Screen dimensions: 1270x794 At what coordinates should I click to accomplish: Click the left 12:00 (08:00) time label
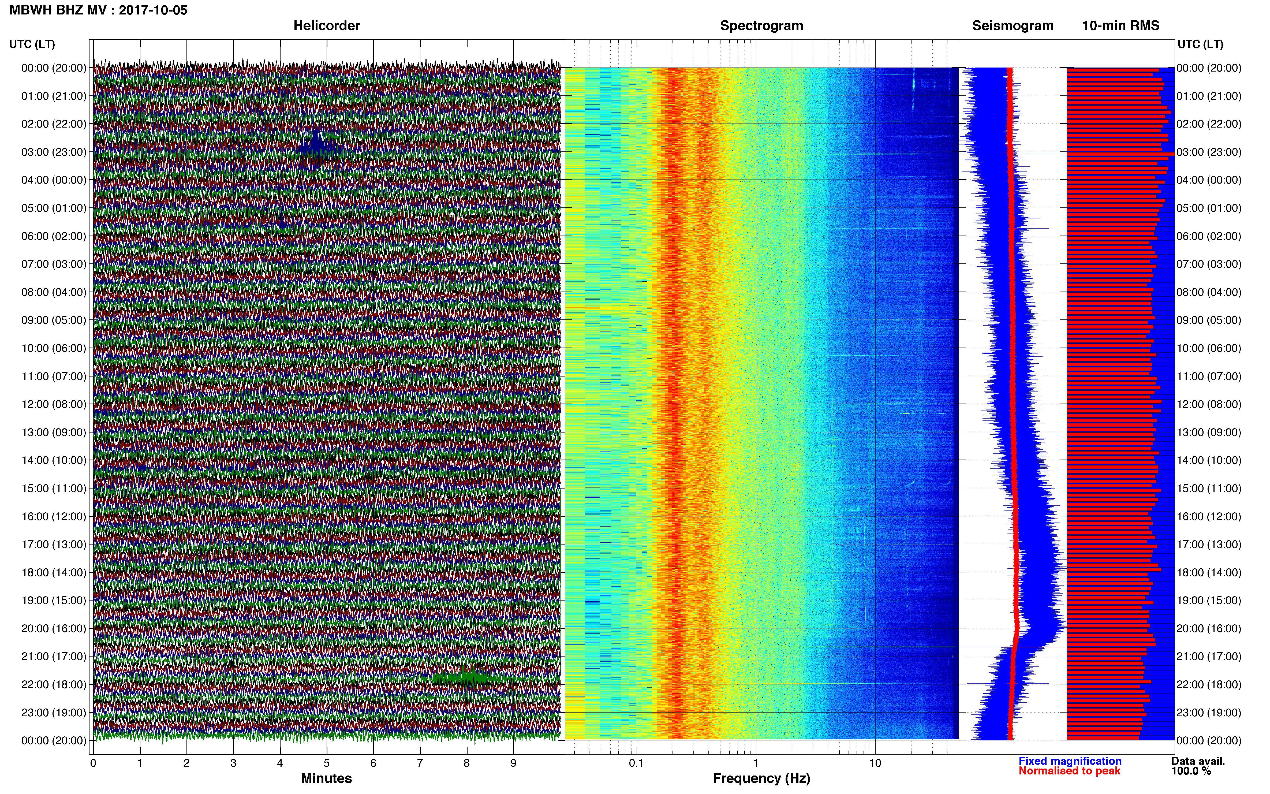(54, 404)
